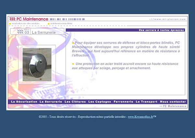Click the '©2005 - Tous droits réservés' text

point(57,117)
